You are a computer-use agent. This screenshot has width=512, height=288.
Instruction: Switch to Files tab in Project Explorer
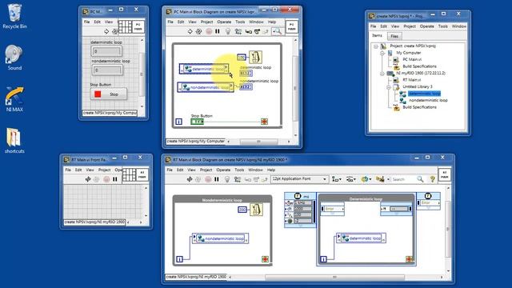click(x=394, y=36)
